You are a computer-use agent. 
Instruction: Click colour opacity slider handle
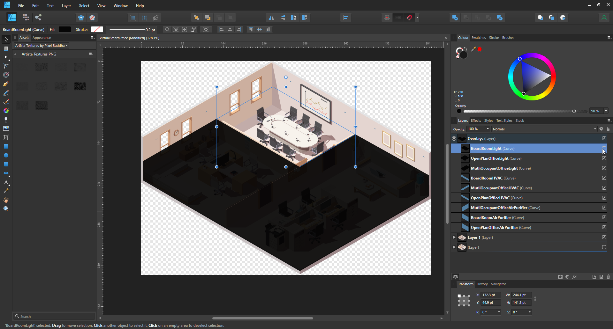point(574,111)
